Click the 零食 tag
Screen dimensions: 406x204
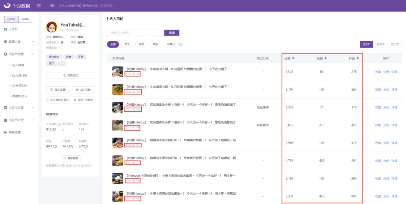pos(69,57)
